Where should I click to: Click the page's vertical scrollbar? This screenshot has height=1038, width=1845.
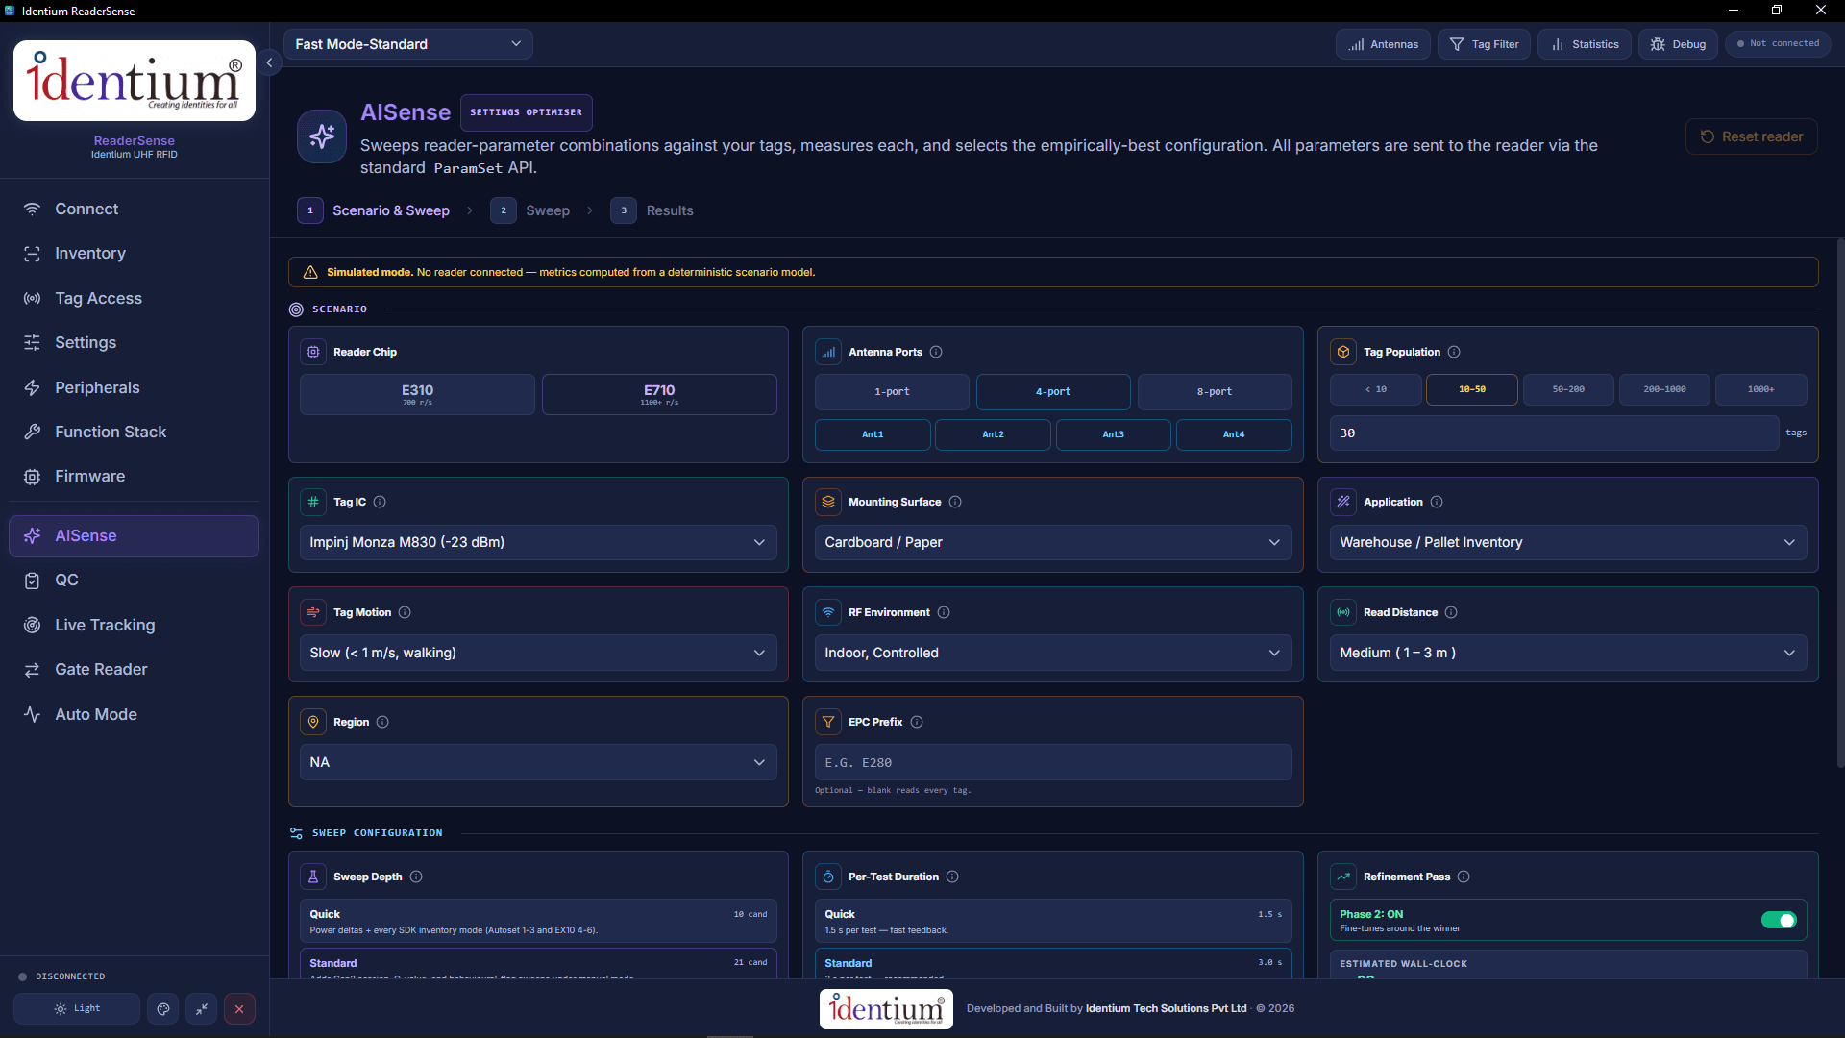point(1840,503)
